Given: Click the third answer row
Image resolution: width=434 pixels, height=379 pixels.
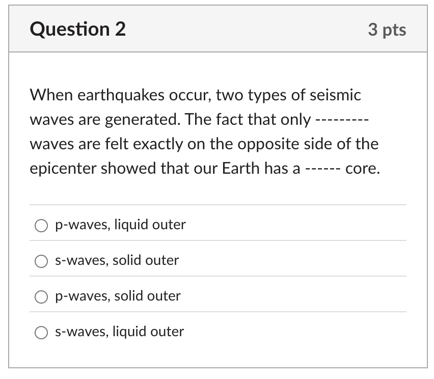Looking at the screenshot, I should point(219,295).
